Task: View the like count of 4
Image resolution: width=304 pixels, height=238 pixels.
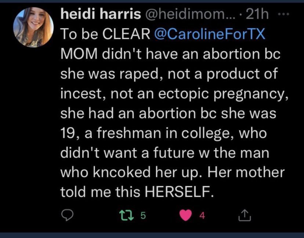Action: pos(202,215)
